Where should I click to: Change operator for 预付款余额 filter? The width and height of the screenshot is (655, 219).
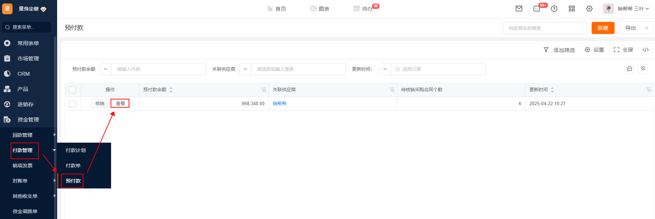click(x=106, y=69)
